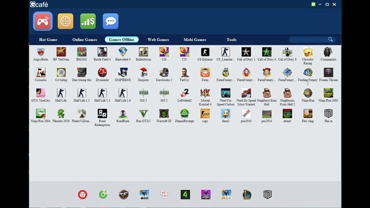Launch the Dynomite game icon
Image resolution: width=370 pixels, height=208 pixels.
coord(102,72)
